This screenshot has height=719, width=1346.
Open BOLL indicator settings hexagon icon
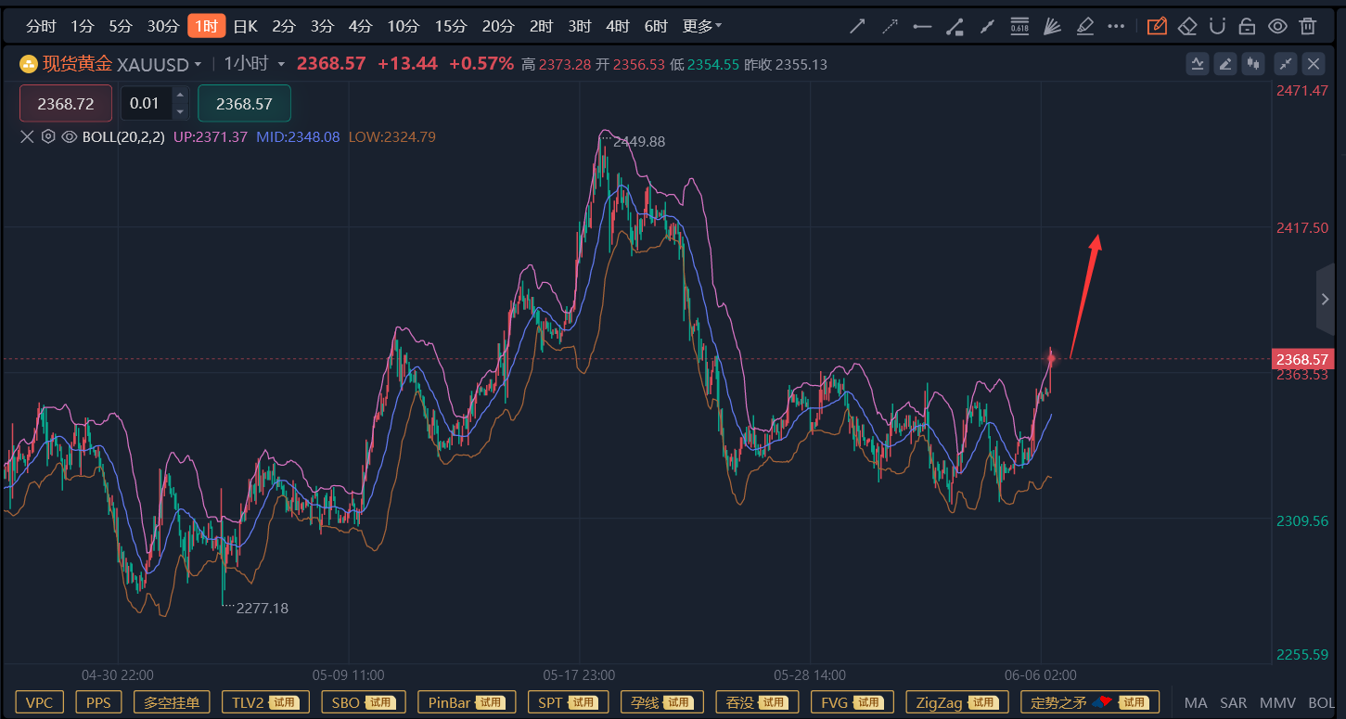tap(48, 137)
